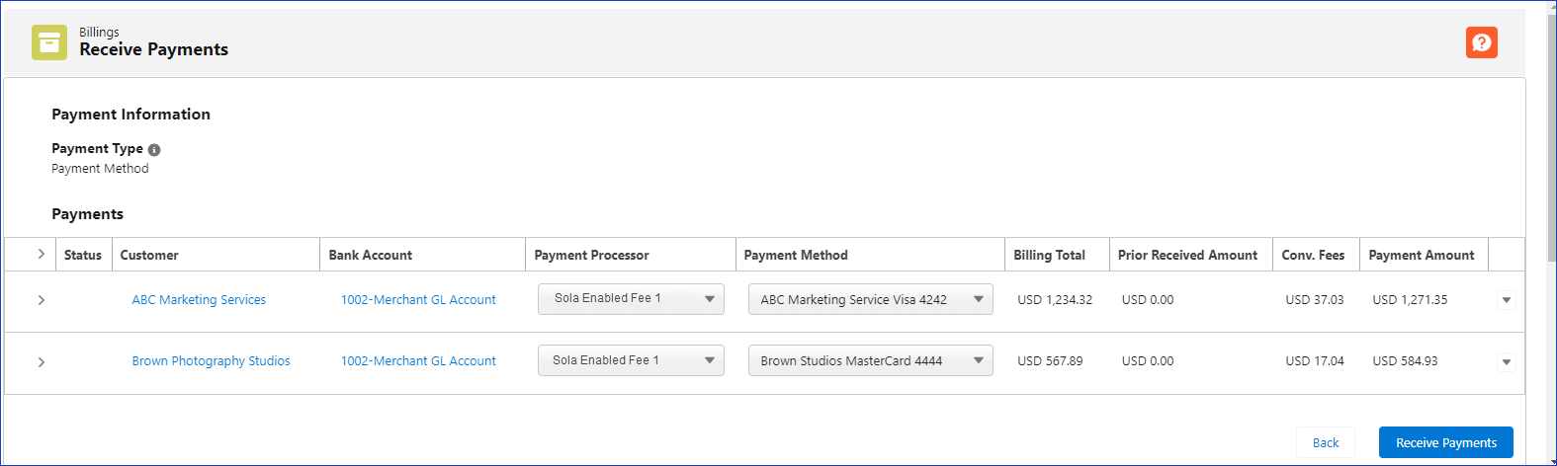Open row actions menu for ABC Marketing

(x=1506, y=300)
